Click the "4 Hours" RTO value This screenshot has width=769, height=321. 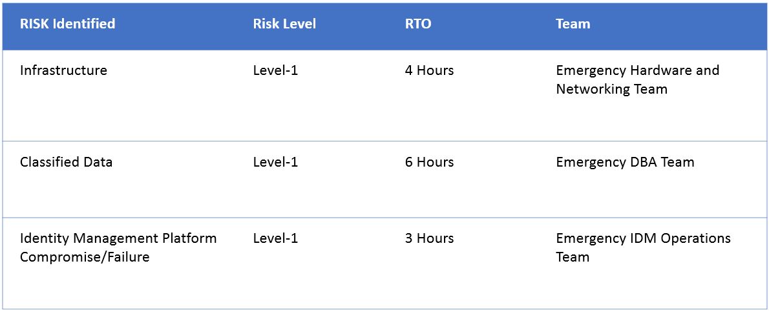coord(429,70)
